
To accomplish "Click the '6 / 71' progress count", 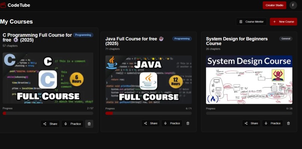I will [x=189, y=109].
